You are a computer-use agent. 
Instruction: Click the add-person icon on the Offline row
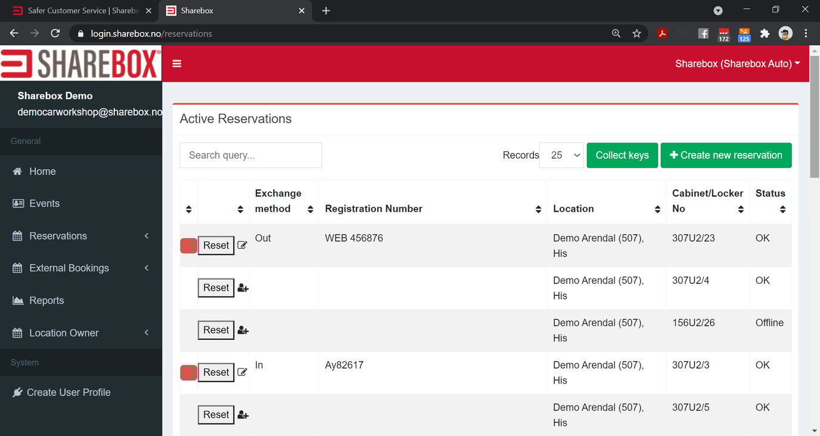(x=242, y=330)
